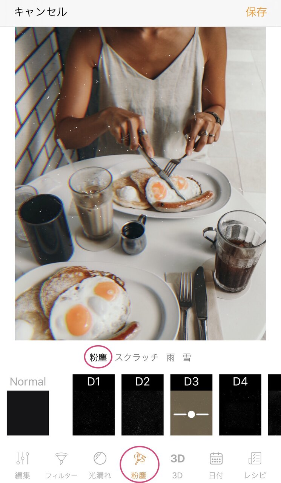Switch to the 雨 tab
Screen dimensions: 281x483
(170, 357)
